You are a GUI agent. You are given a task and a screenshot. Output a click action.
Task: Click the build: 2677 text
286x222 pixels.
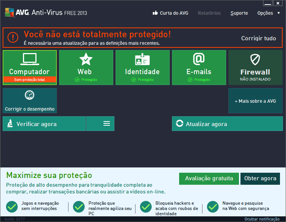(x=15, y=219)
